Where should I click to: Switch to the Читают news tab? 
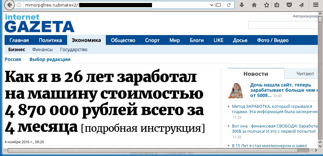click(x=305, y=74)
